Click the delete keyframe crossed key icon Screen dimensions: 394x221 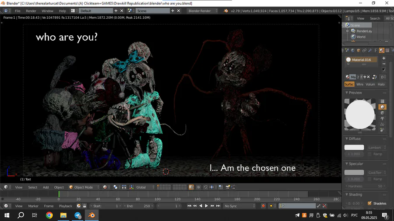point(324,206)
